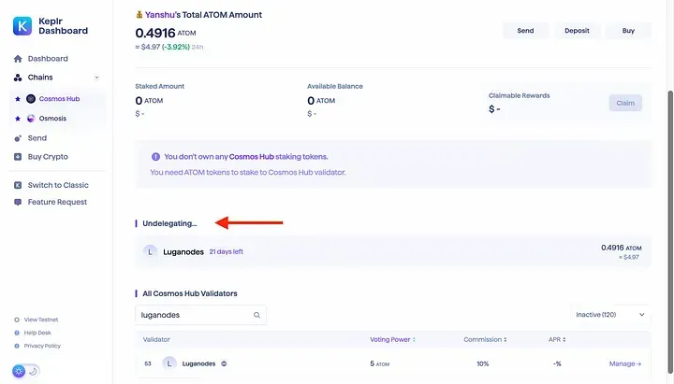Image resolution: width=674 pixels, height=384 pixels.
Task: Click Luganodes avatar in undelegating row
Action: (150, 252)
